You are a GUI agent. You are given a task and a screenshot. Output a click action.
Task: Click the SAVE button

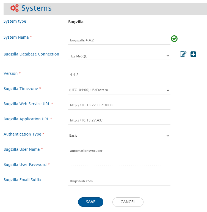click(x=90, y=202)
